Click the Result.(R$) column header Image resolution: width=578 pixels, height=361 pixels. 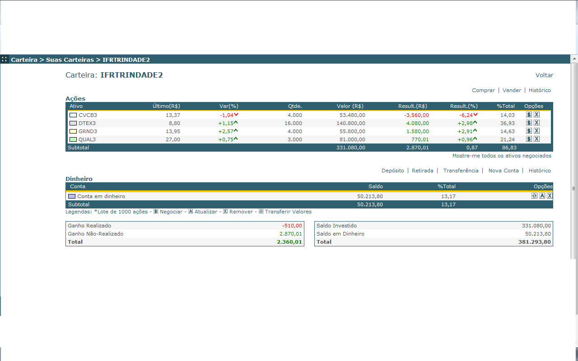coord(413,106)
